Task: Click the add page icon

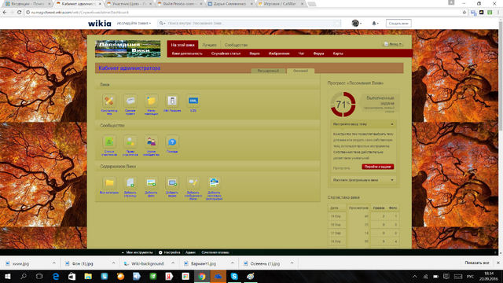Action: point(130,182)
